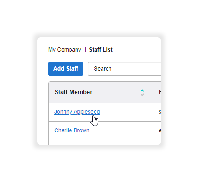Screen dimensions: 198x182
Task: Open the Johnny Appleseed staff profile link
Action: pos(77,112)
